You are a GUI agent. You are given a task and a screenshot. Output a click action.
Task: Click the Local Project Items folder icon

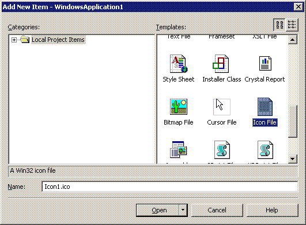25,40
